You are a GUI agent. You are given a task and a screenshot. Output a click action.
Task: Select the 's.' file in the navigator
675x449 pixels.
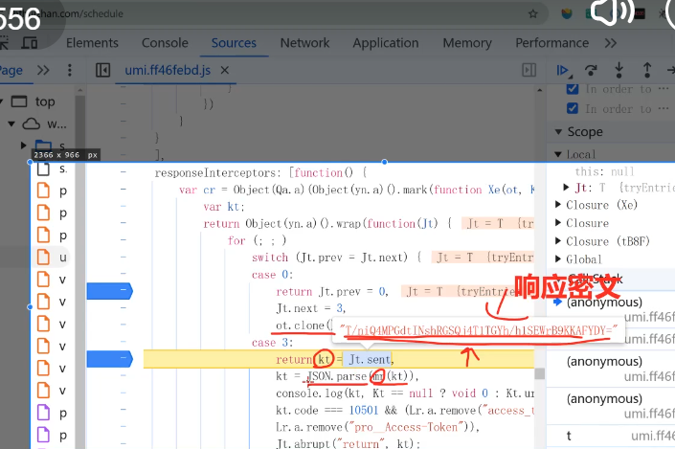63,168
